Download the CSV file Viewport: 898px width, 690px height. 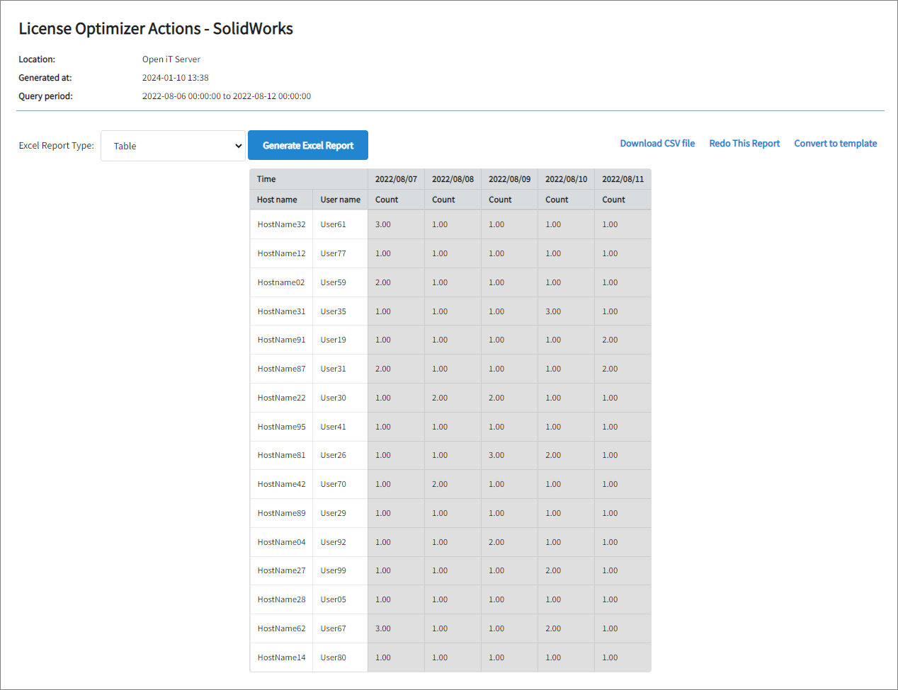coord(657,143)
